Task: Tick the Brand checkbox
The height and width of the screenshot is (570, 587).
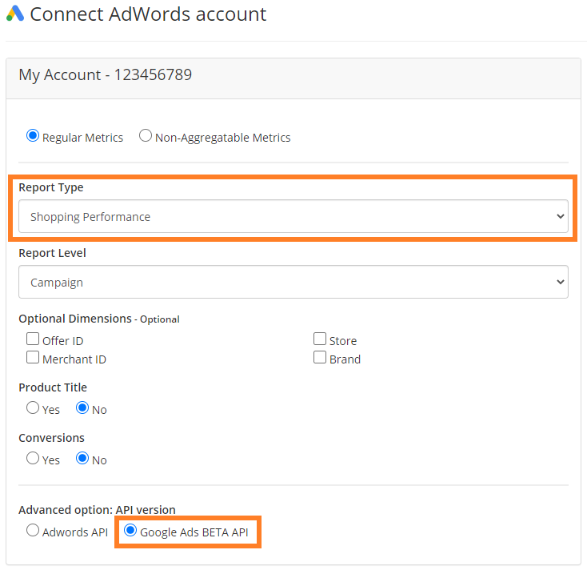Action: coord(320,357)
